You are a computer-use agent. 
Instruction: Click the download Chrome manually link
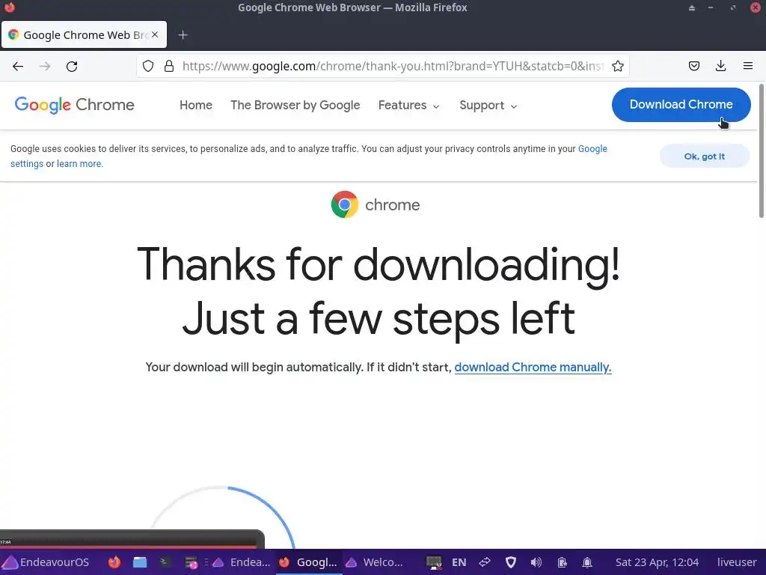tap(533, 367)
